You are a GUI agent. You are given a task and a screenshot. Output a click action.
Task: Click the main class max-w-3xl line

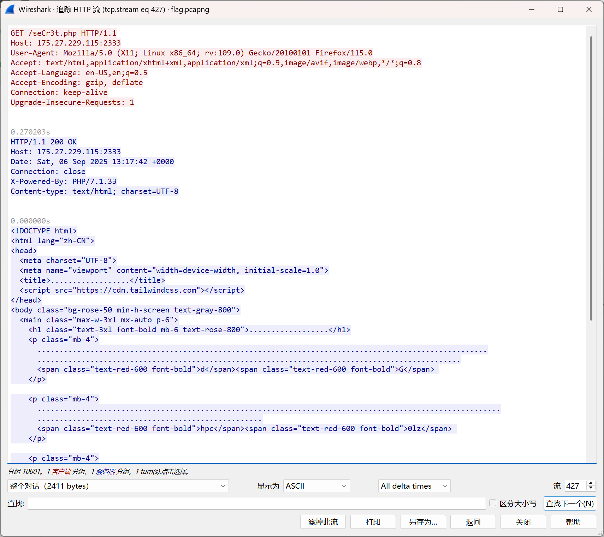point(99,320)
